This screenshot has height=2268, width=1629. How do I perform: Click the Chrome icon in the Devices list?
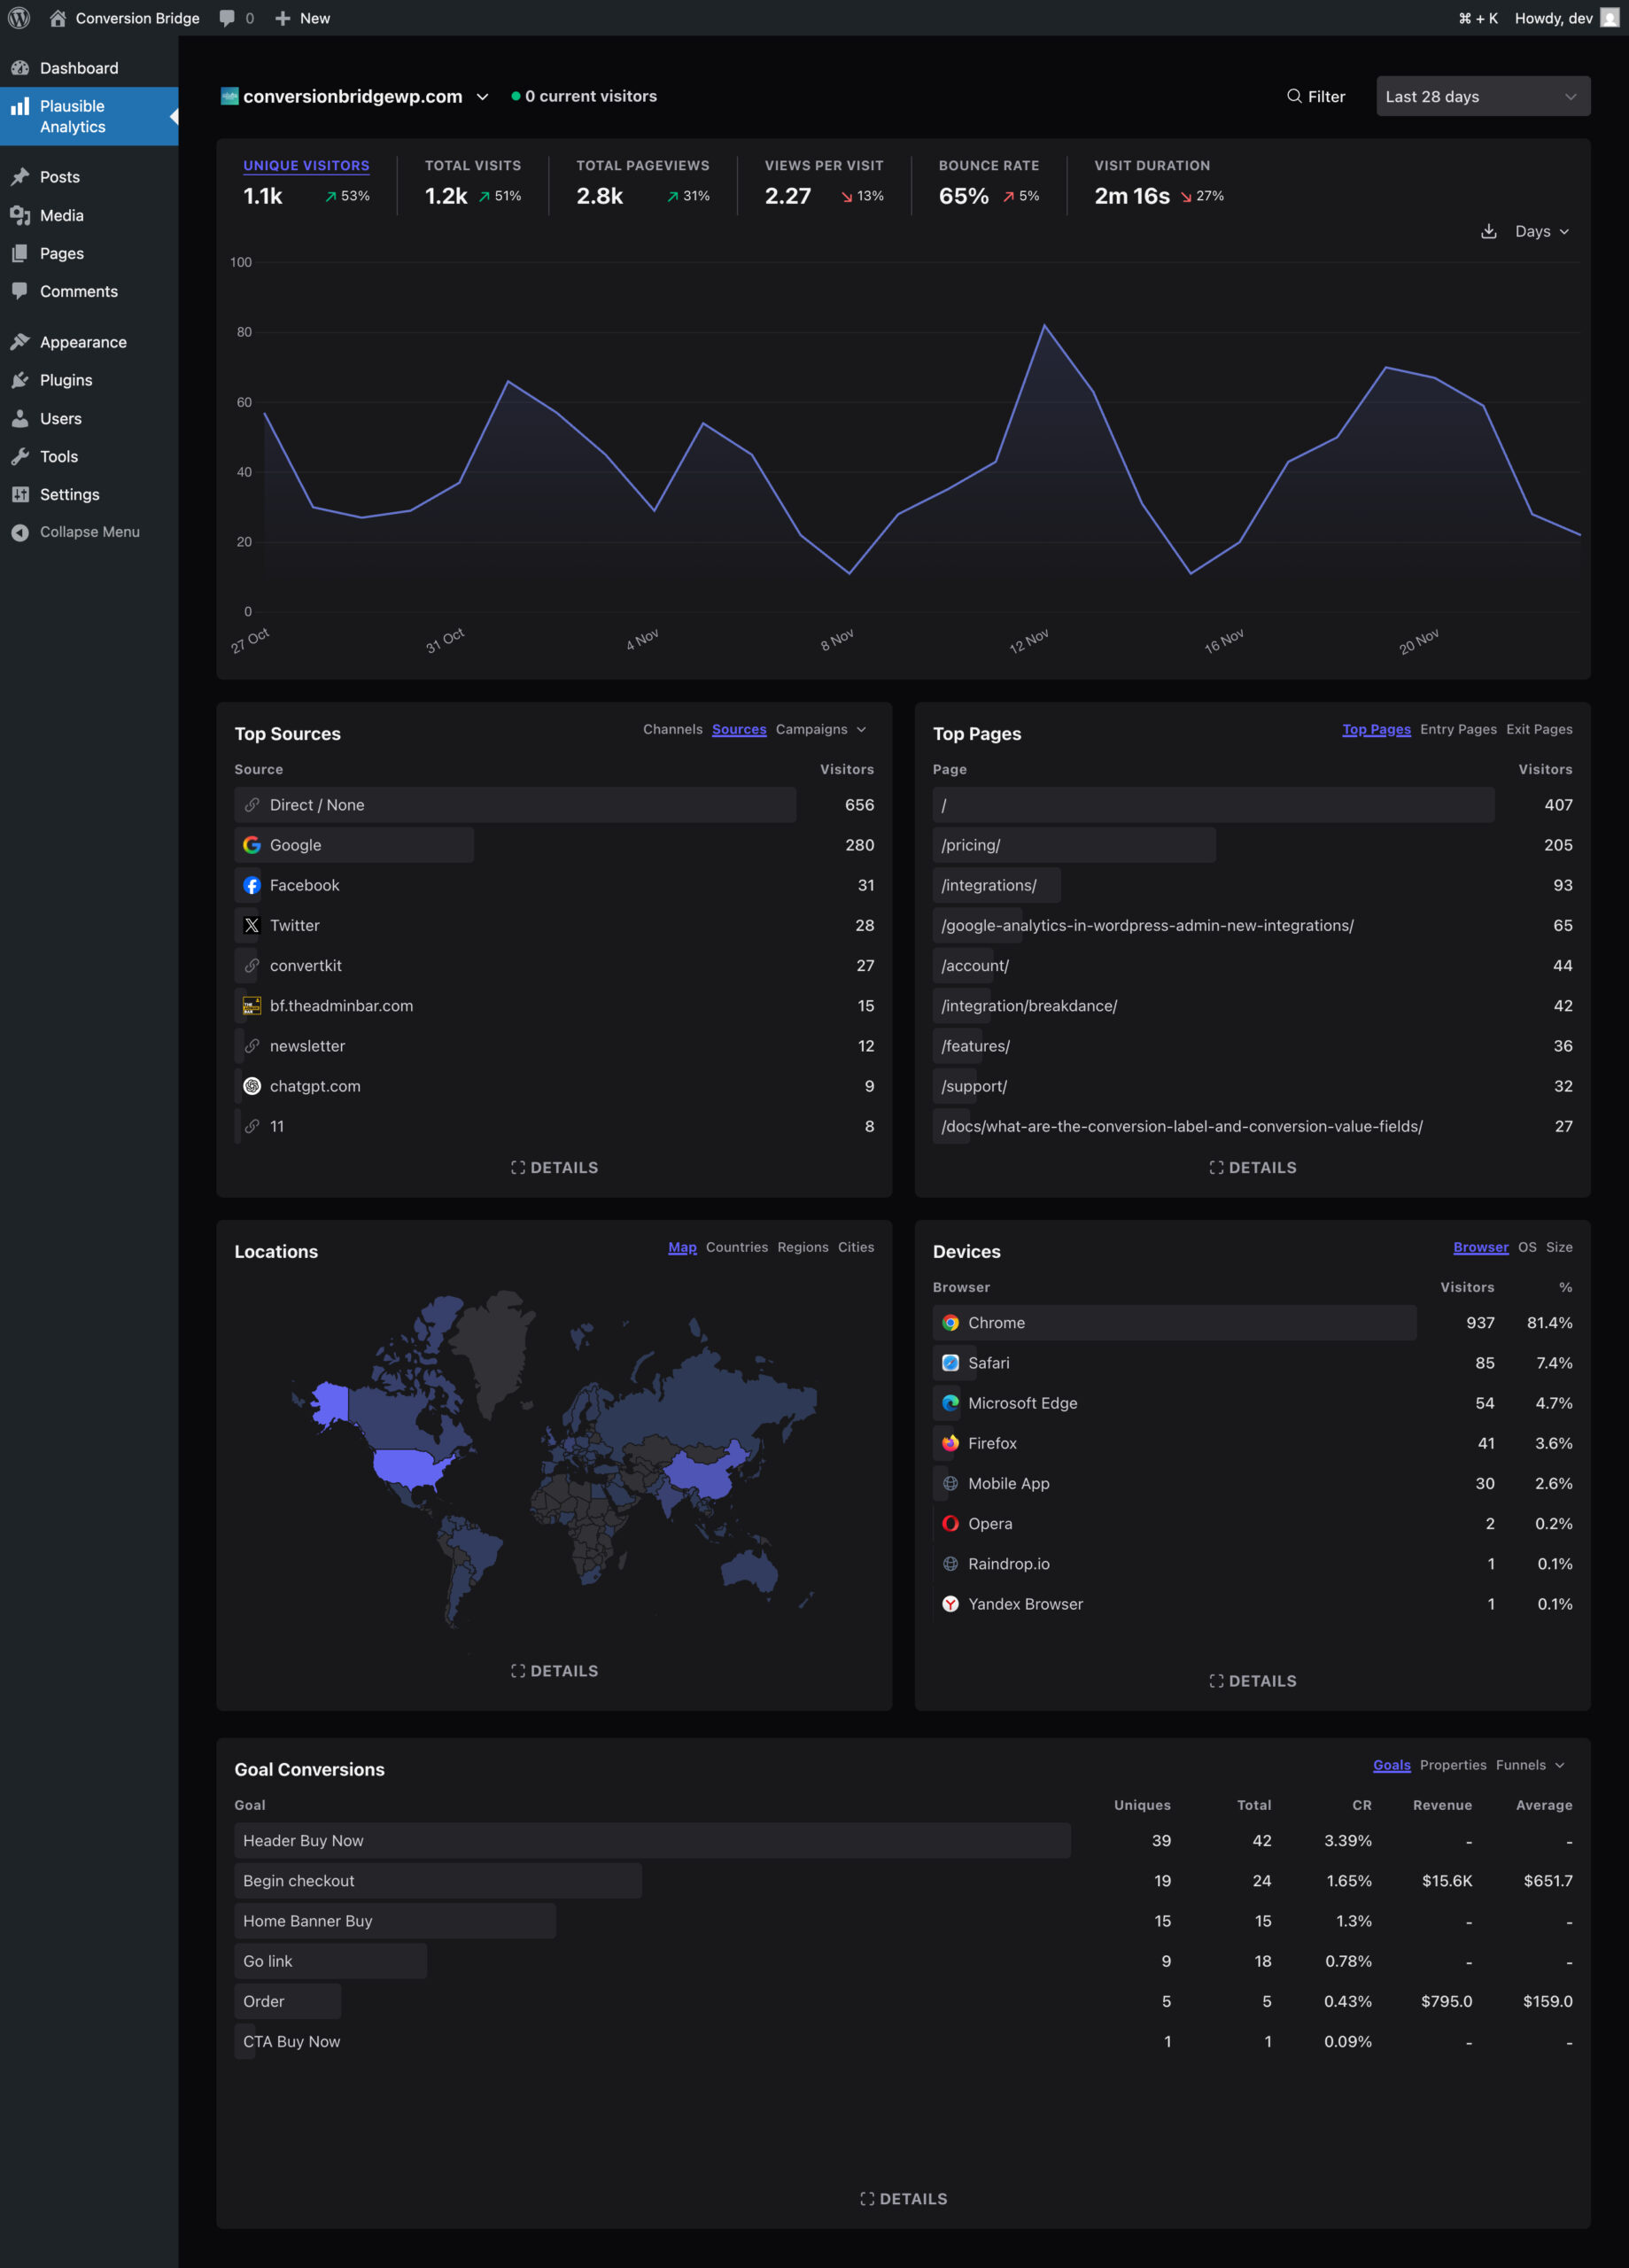click(x=950, y=1322)
